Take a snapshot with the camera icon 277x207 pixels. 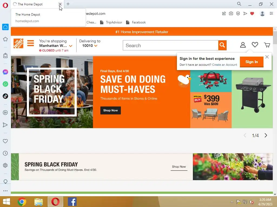pos(231,13)
